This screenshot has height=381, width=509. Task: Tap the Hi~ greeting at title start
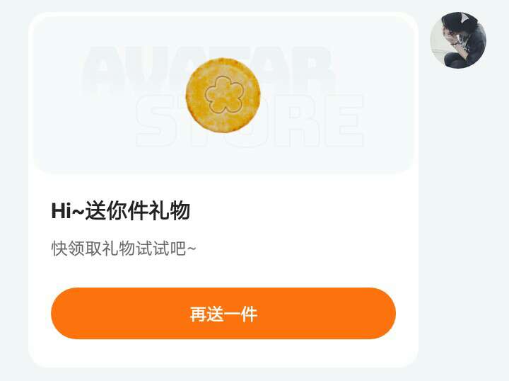[x=68, y=210]
